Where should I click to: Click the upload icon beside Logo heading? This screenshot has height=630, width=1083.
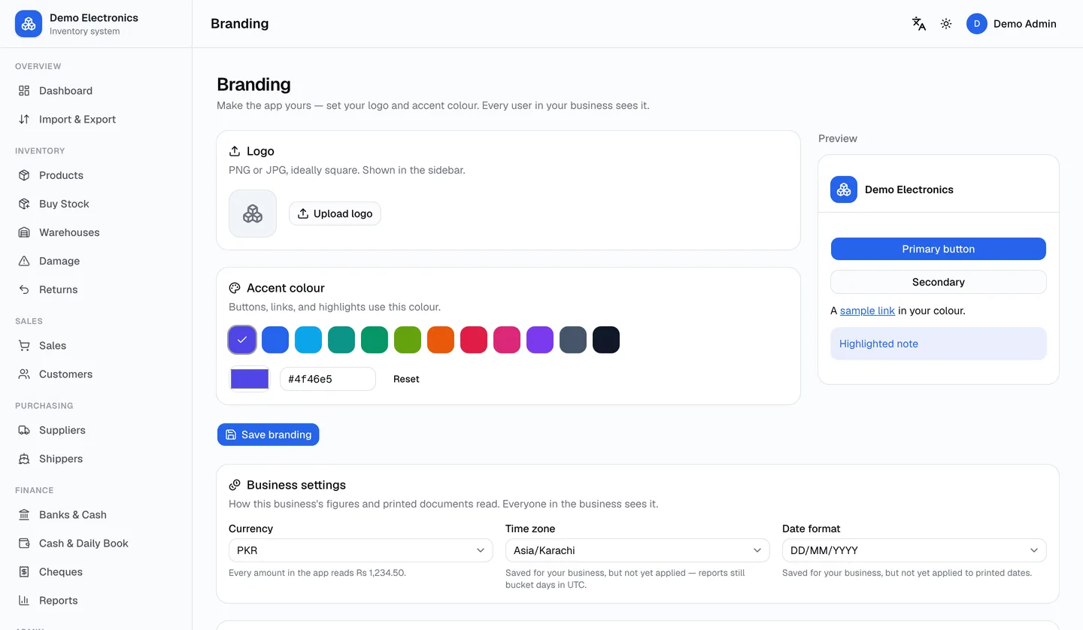coord(235,151)
